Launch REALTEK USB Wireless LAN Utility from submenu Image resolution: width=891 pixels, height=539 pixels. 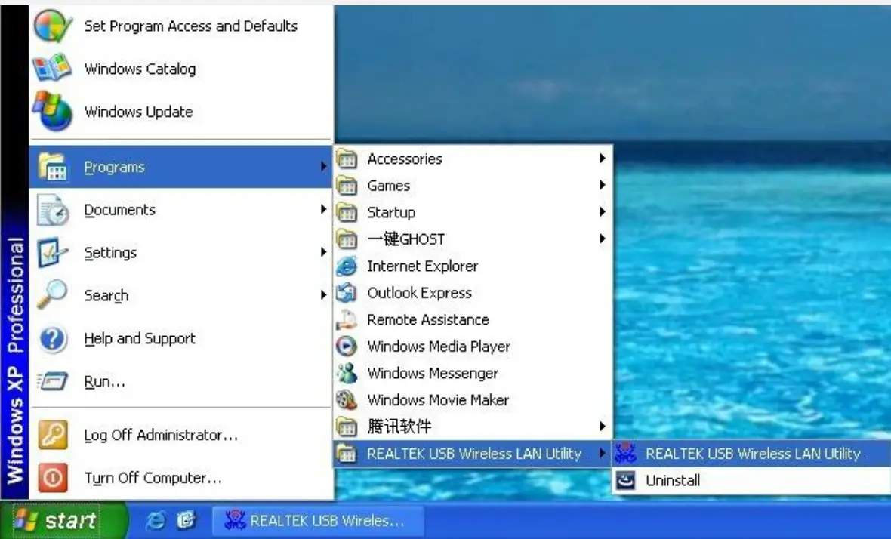(751, 453)
